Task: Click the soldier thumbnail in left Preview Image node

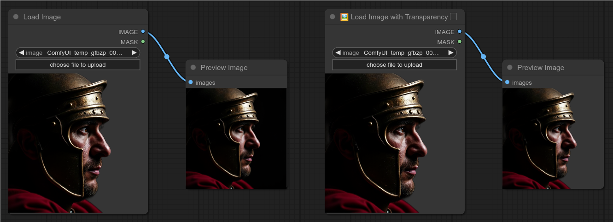Action: [x=236, y=138]
